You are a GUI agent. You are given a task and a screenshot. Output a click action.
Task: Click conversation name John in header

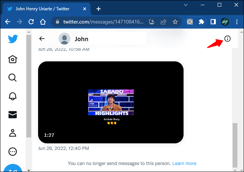81,39
